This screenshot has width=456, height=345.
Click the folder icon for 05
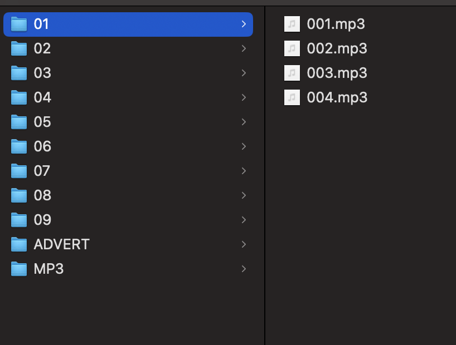pyautogui.click(x=20, y=122)
